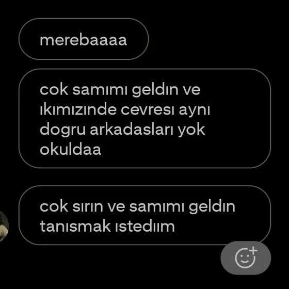Click the word "ikimizinde" in second message
289x289 pixels.
(78, 109)
